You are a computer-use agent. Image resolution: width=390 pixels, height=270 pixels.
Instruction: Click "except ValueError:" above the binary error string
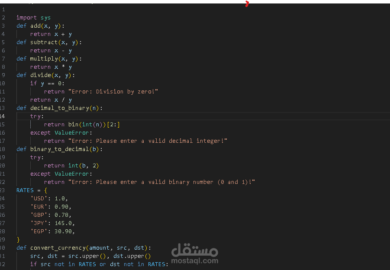[61, 174]
